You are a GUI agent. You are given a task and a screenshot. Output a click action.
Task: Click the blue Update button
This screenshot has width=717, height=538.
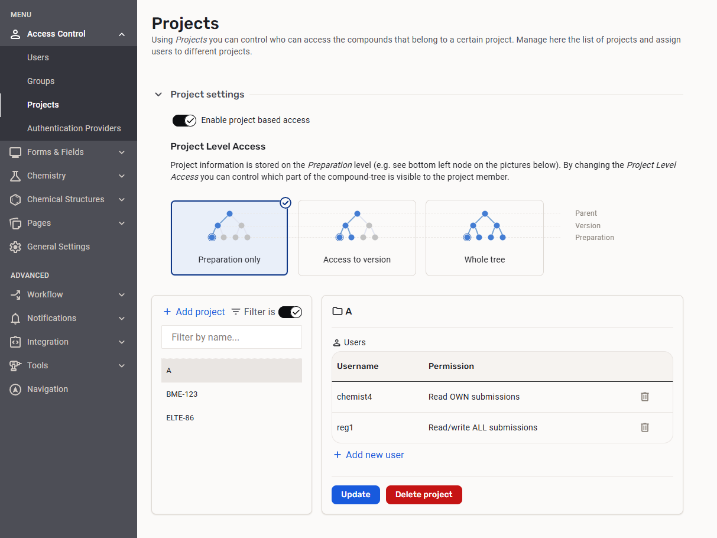click(x=355, y=495)
